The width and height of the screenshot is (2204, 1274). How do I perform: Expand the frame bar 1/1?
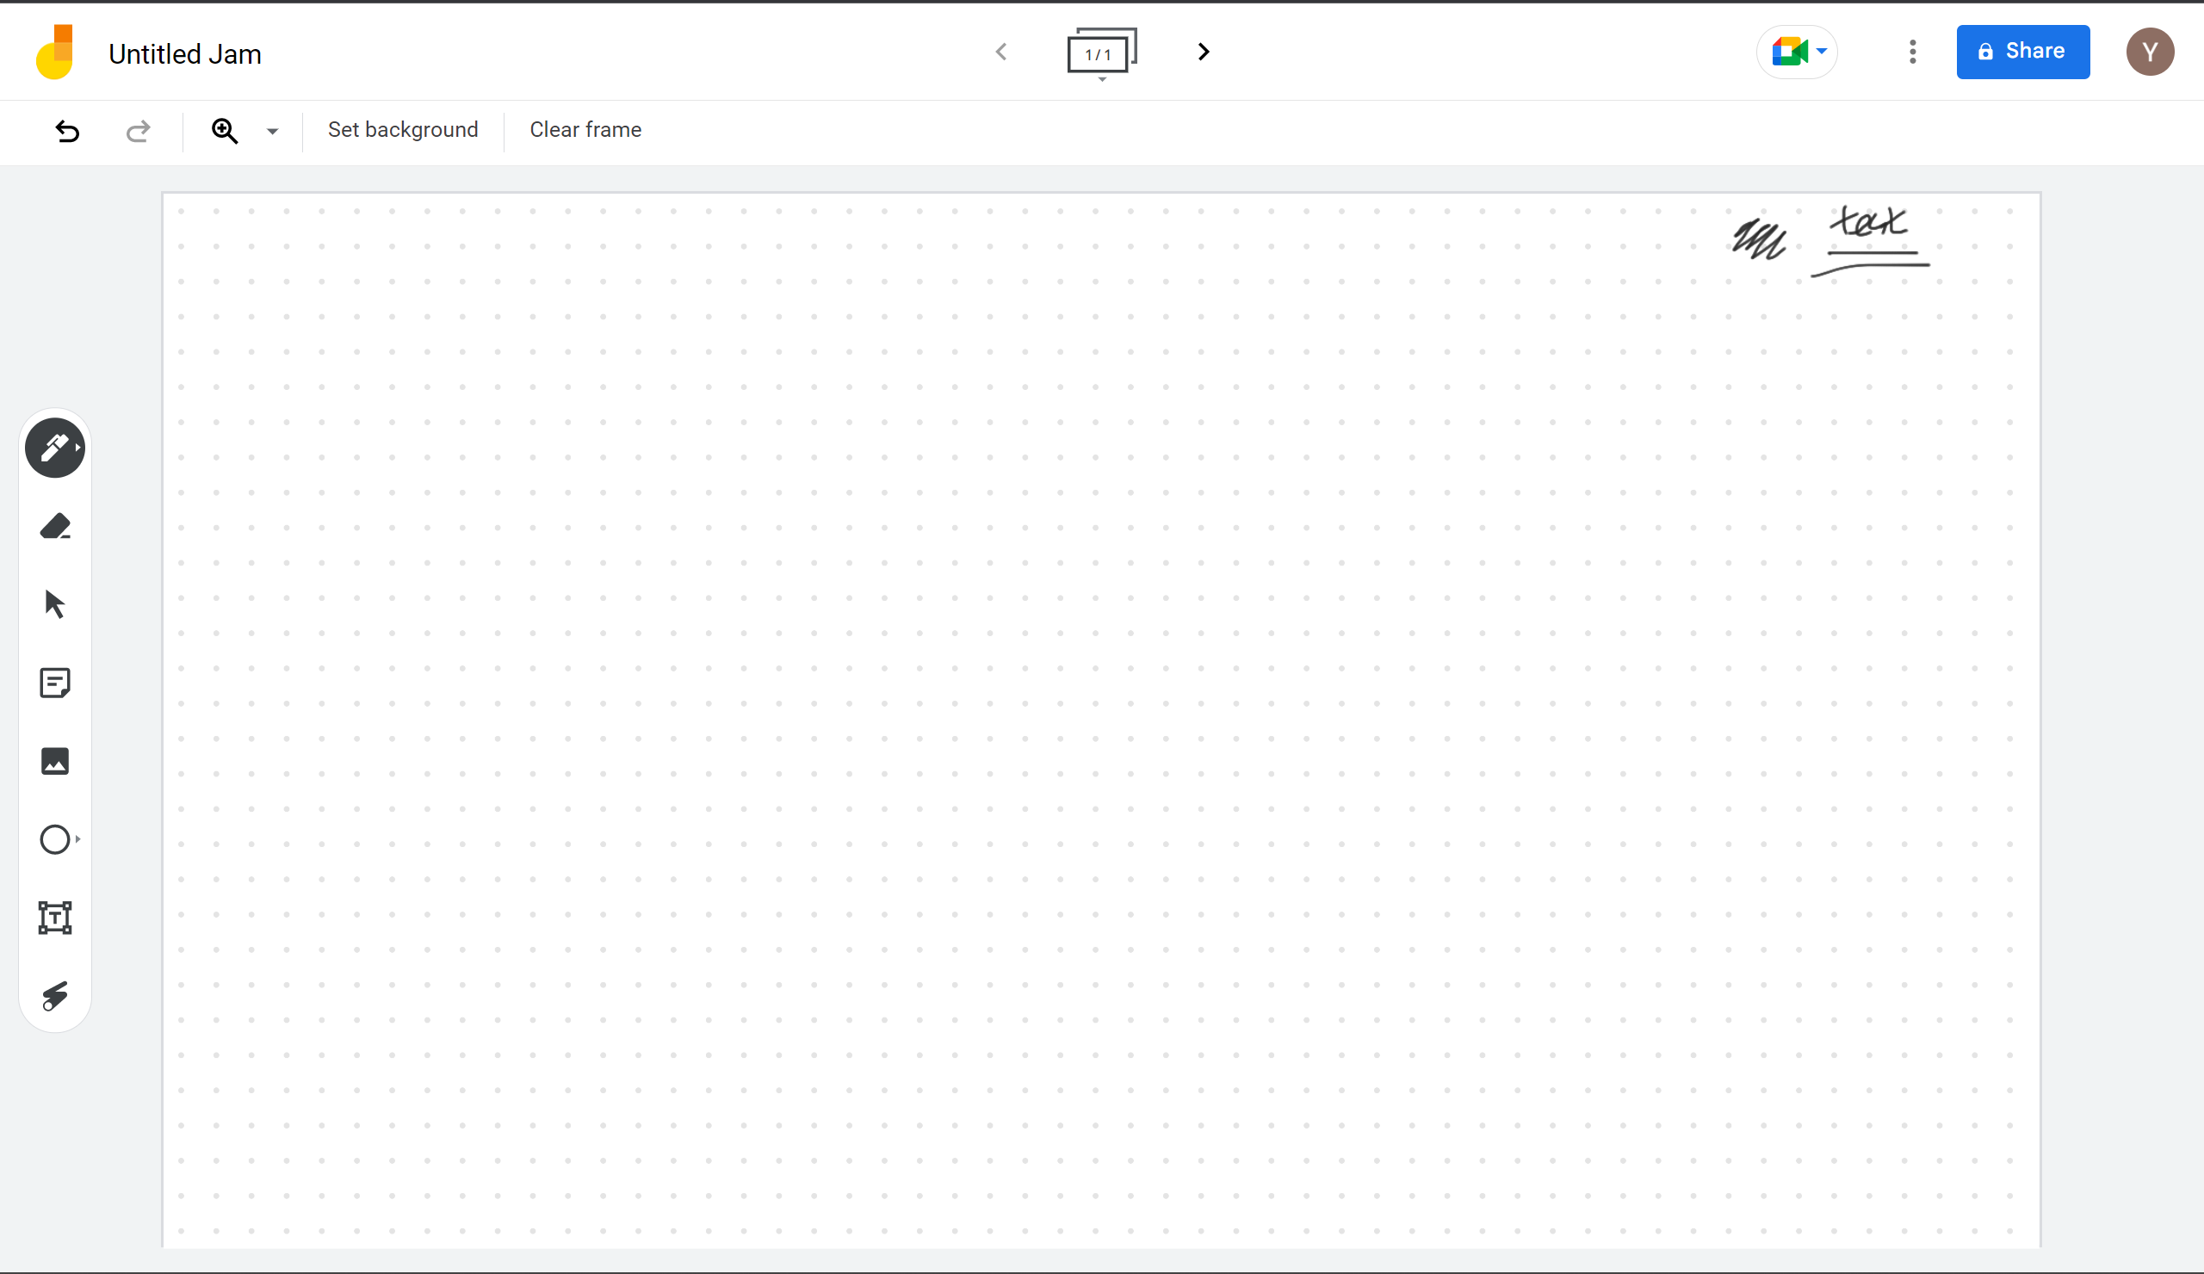pos(1100,53)
